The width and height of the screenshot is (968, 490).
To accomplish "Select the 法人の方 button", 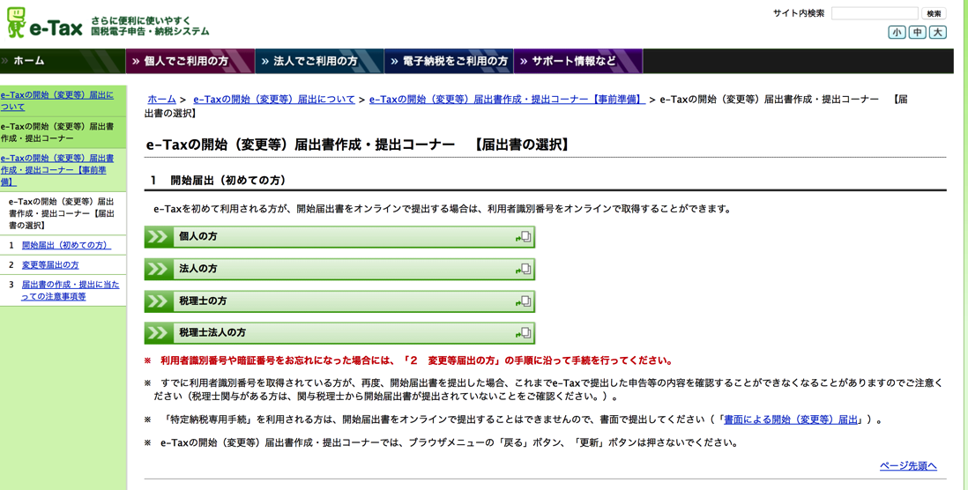I will (x=339, y=269).
